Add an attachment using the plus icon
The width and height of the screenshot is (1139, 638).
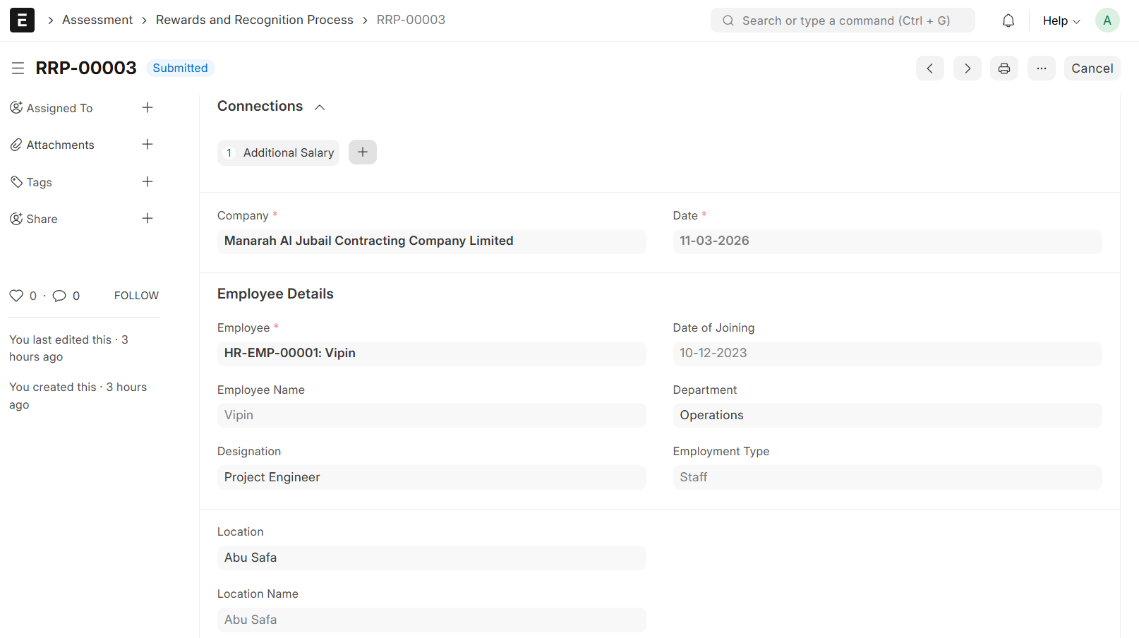tap(147, 145)
